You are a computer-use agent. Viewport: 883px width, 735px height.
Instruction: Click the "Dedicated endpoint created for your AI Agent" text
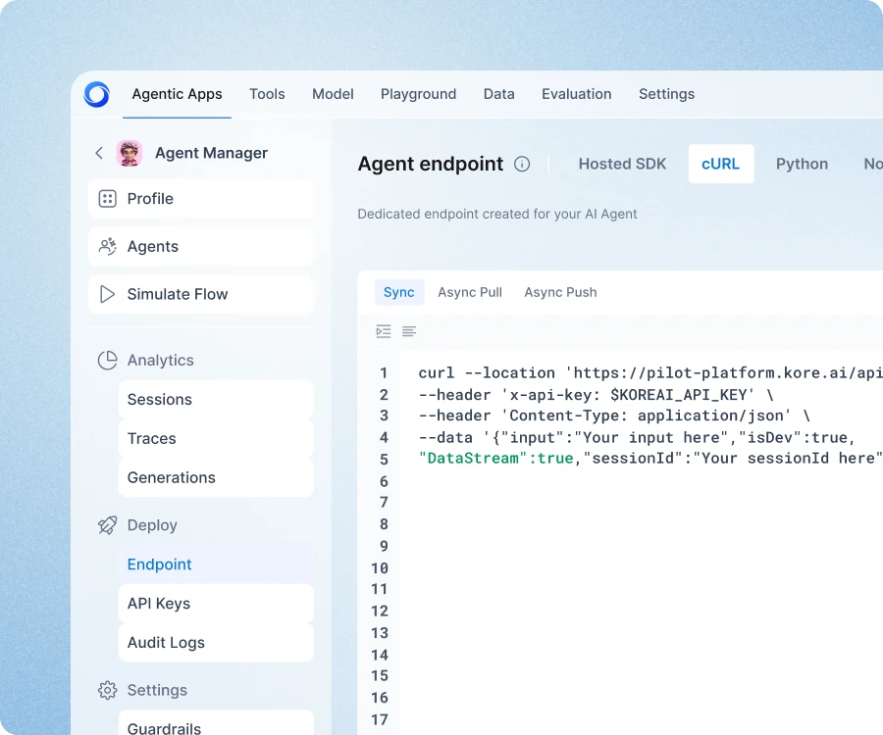click(x=497, y=215)
